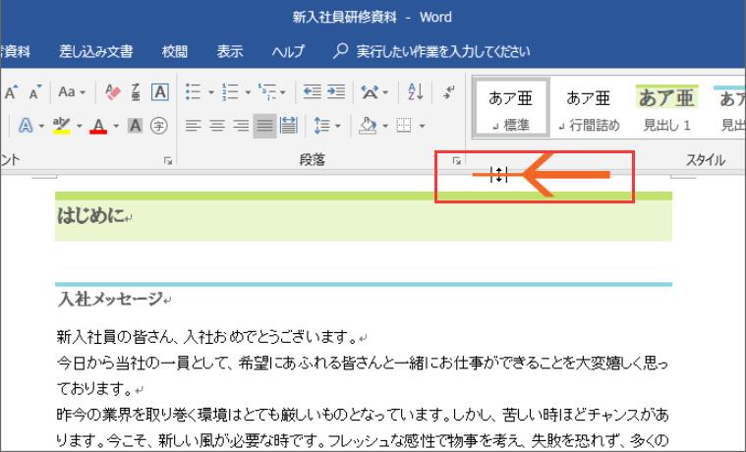Open the Borders dropdown arrow
Viewport: 746px width, 452px height.
pyautogui.click(x=422, y=126)
